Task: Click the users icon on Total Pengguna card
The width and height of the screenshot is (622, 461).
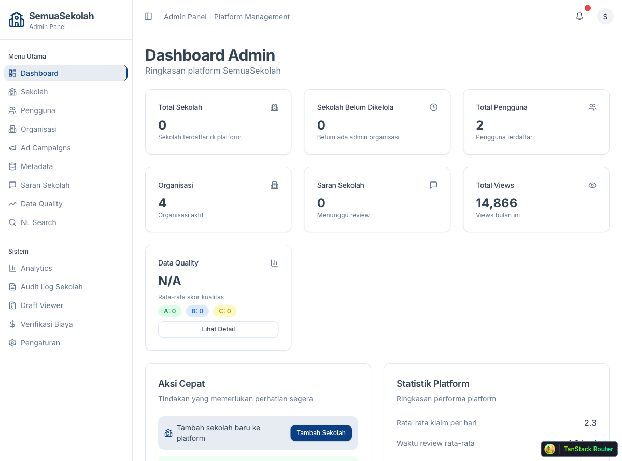Action: point(592,107)
